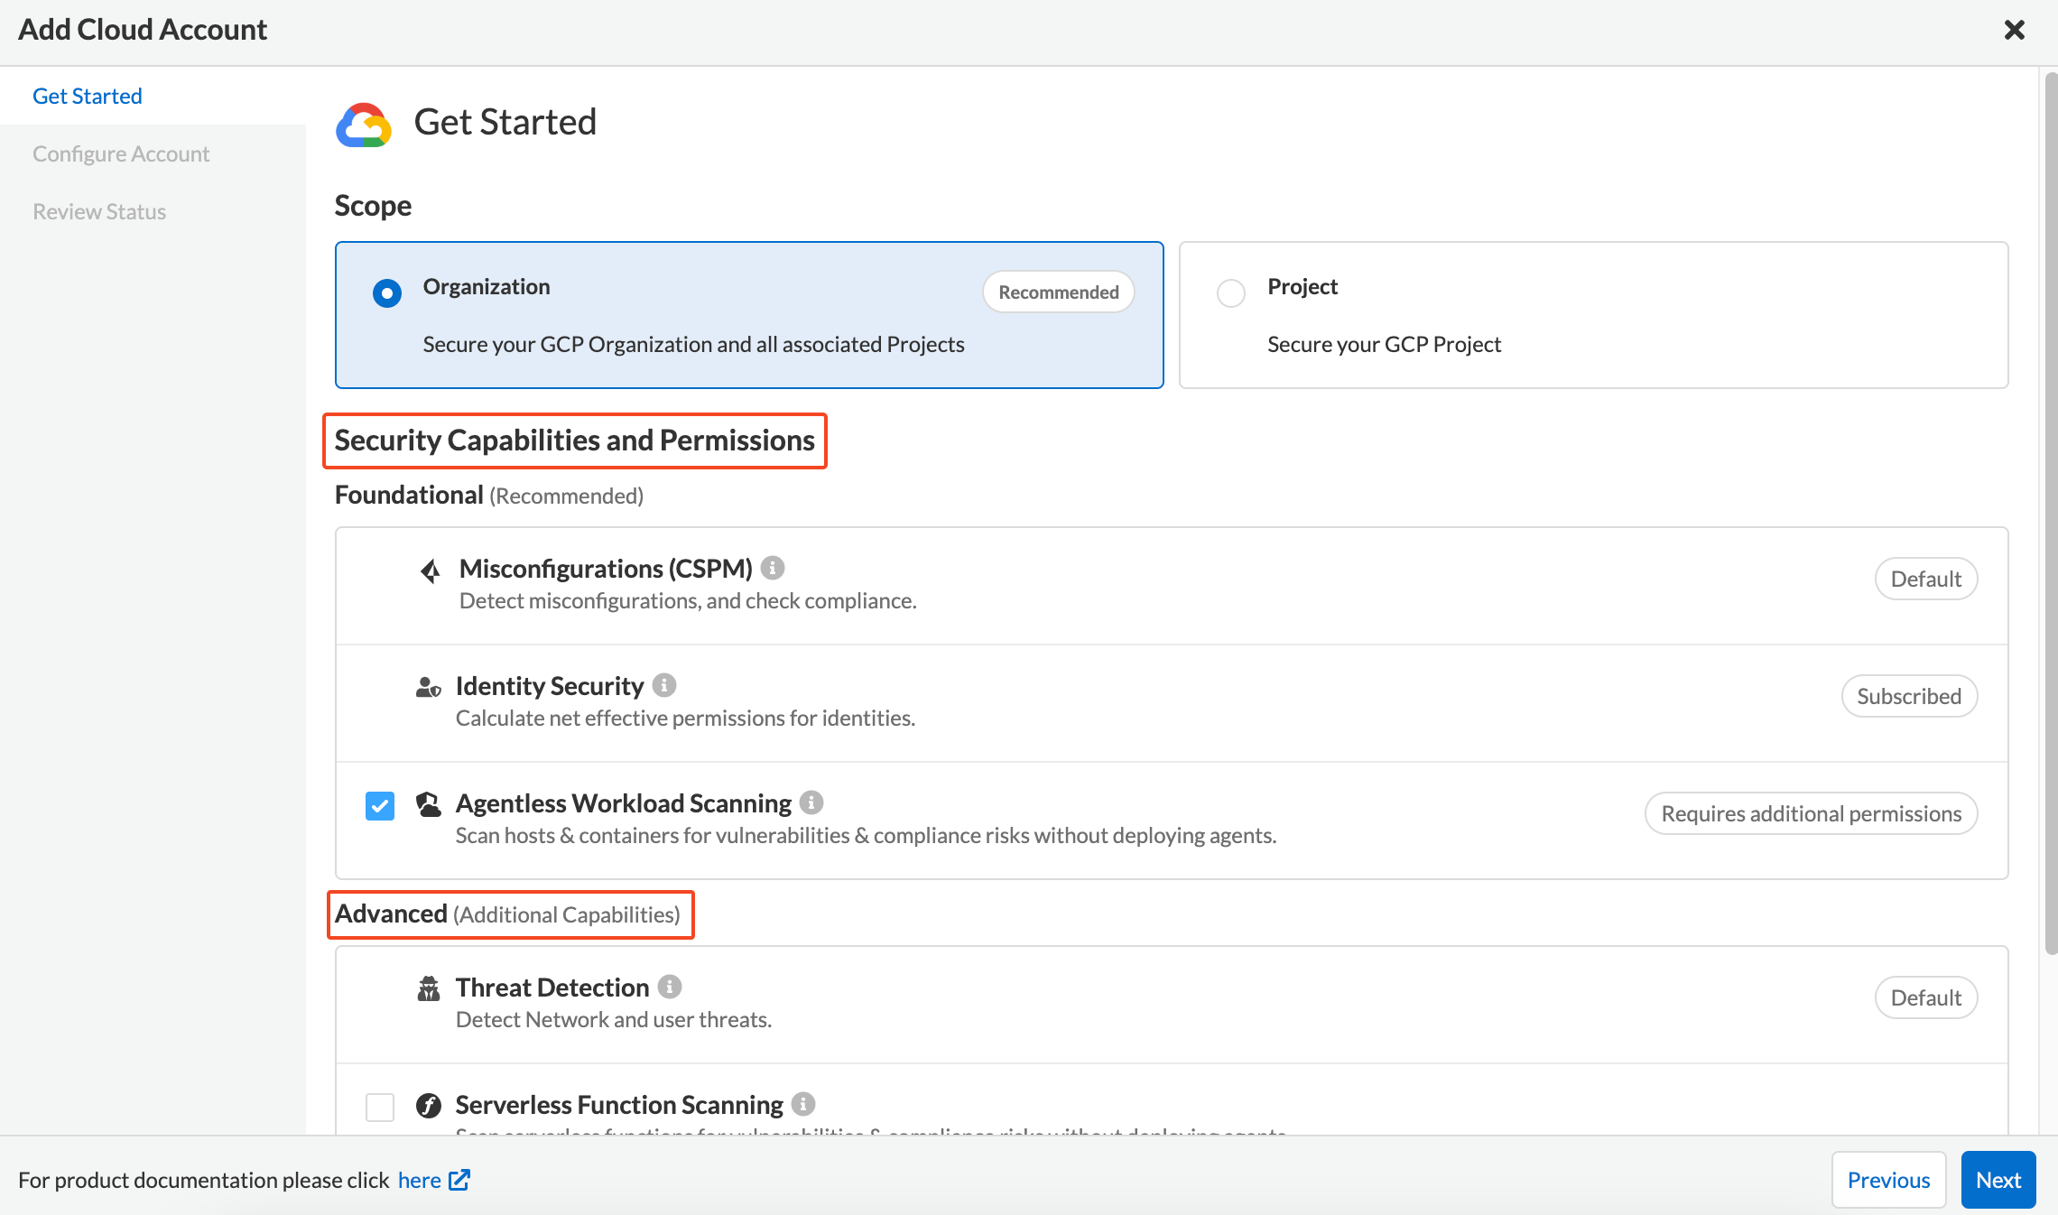Click the Previous button
2058x1215 pixels.
(x=1888, y=1180)
